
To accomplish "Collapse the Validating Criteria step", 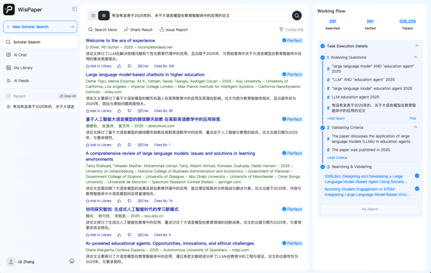I will click(x=415, y=128).
